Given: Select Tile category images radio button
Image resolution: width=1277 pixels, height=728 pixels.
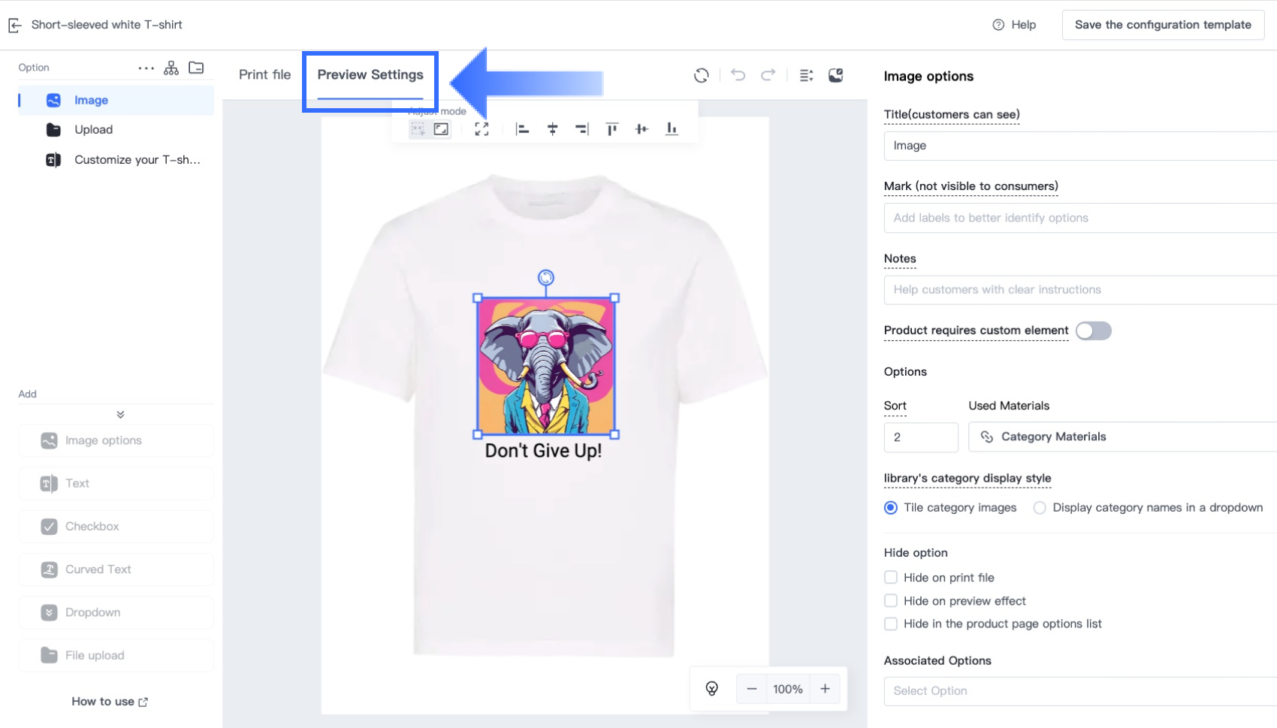Looking at the screenshot, I should [891, 508].
